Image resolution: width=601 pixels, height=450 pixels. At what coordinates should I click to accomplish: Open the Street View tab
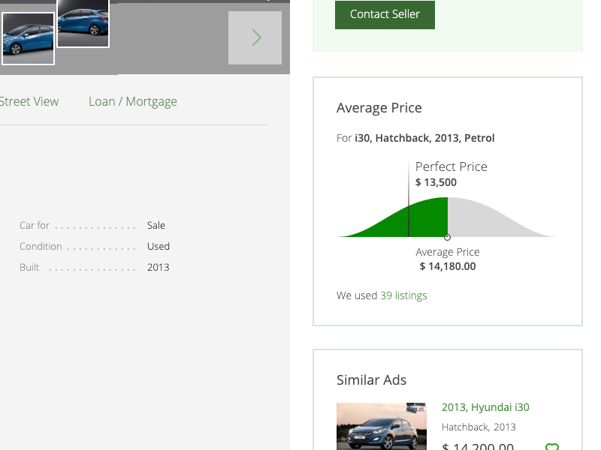(x=29, y=101)
